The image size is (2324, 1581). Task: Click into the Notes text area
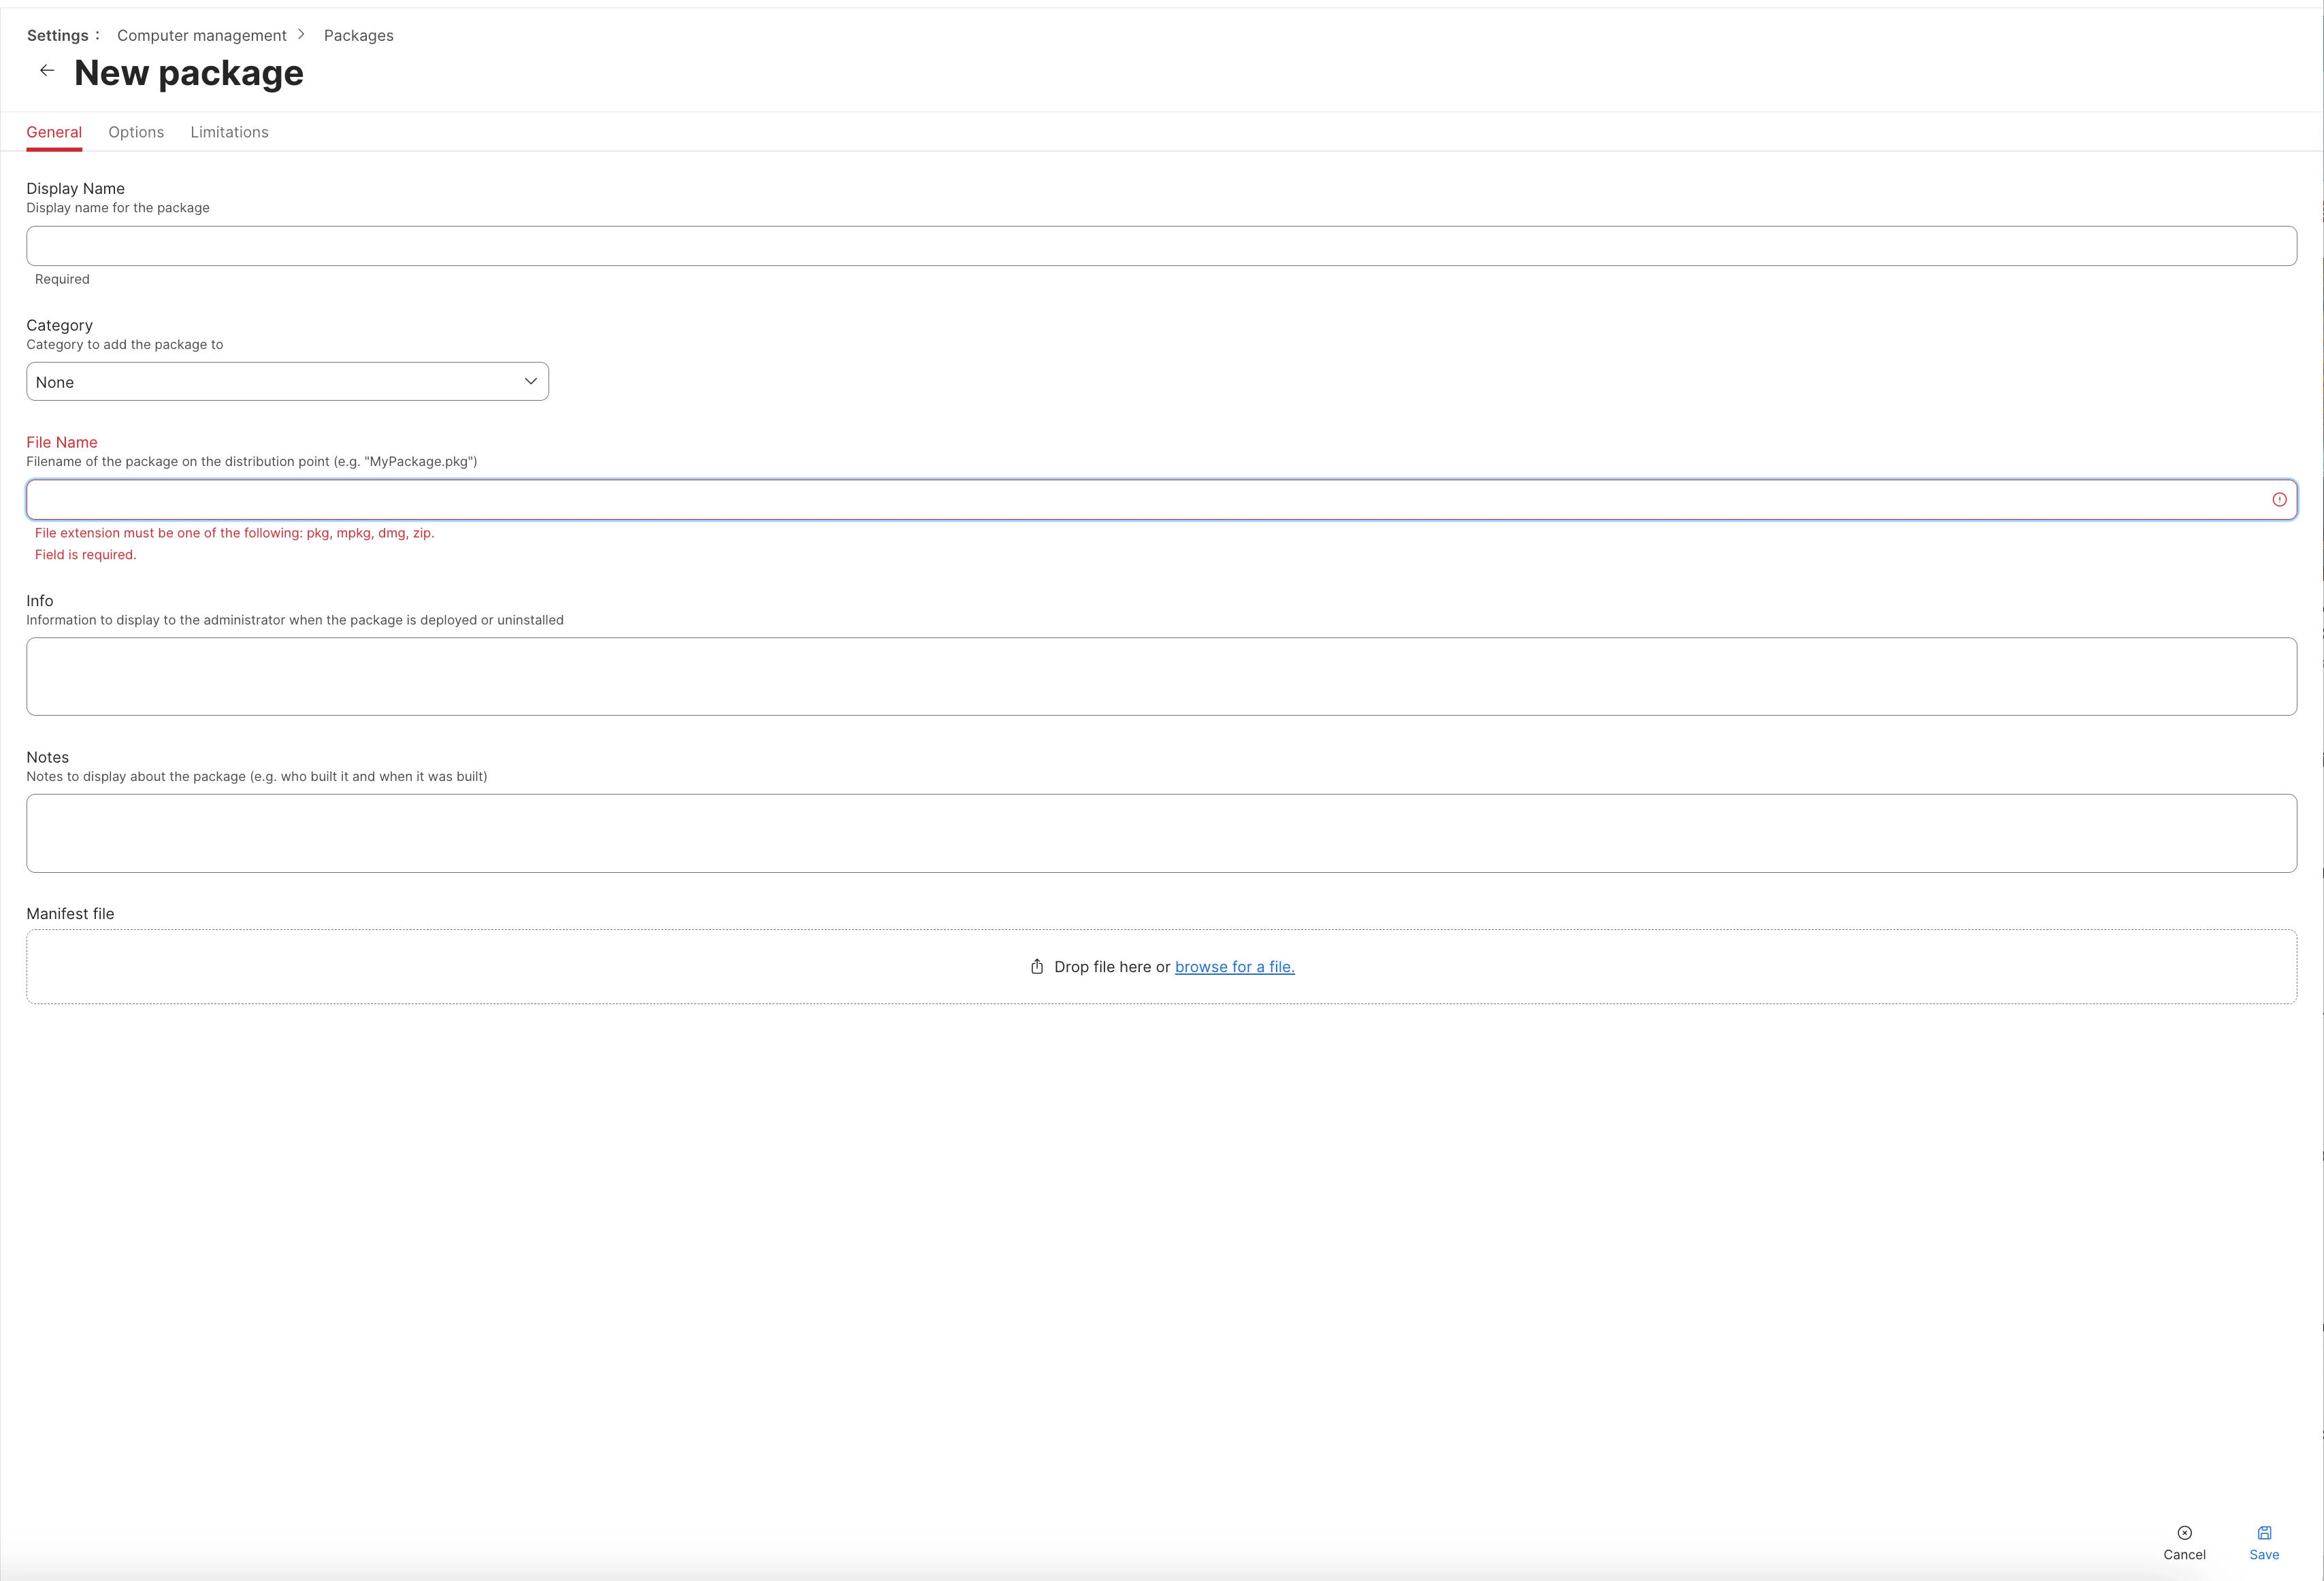pyautogui.click(x=1161, y=833)
